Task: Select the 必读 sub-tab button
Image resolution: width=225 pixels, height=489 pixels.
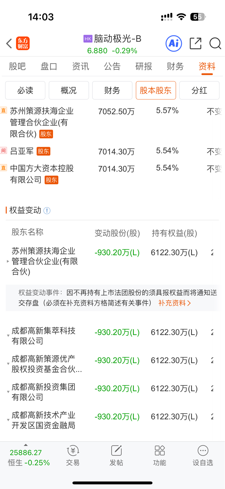Action: [x=25, y=90]
